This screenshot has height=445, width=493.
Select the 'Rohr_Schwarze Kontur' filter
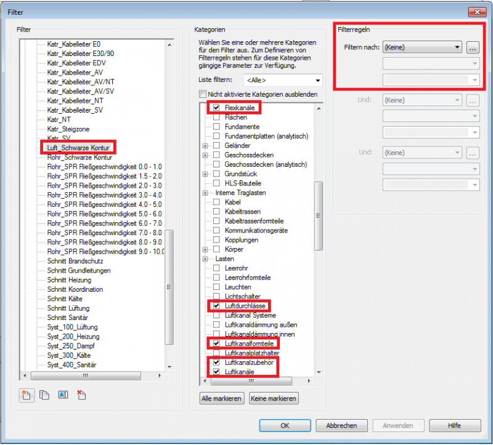coord(79,157)
